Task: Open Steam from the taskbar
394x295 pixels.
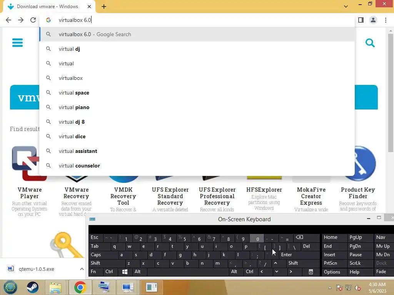Action: click(x=33, y=287)
